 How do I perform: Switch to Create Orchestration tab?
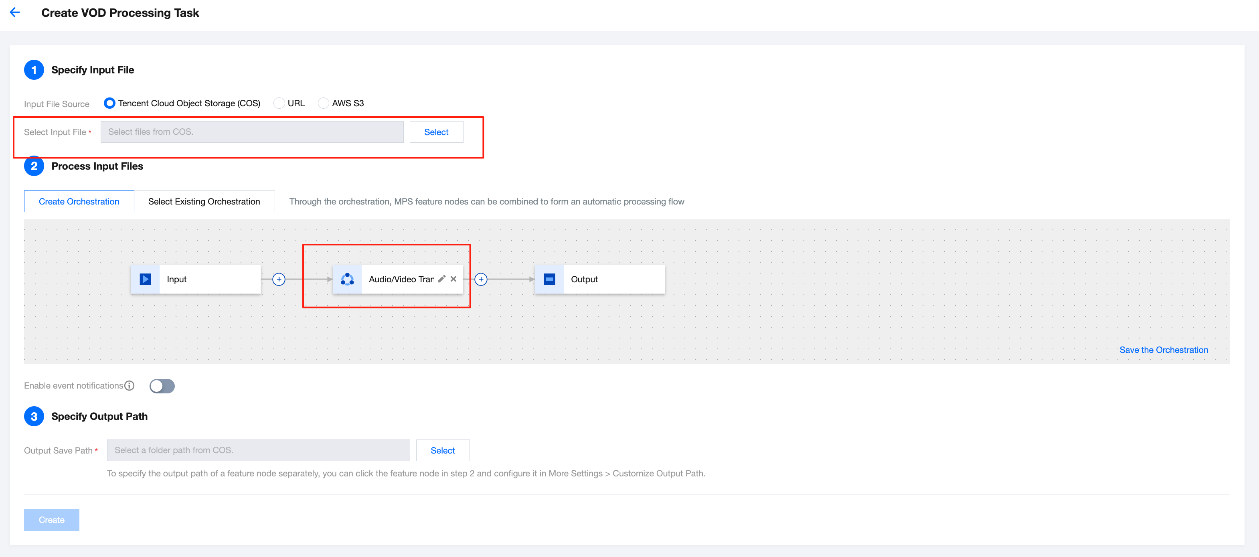point(79,201)
